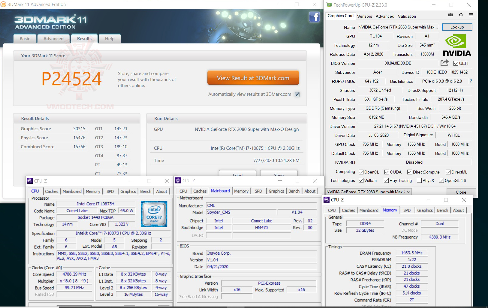Click the Bus Interface question mark icon

(x=471, y=81)
